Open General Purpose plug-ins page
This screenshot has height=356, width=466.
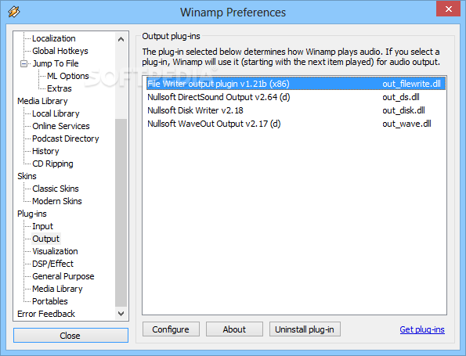(63, 276)
